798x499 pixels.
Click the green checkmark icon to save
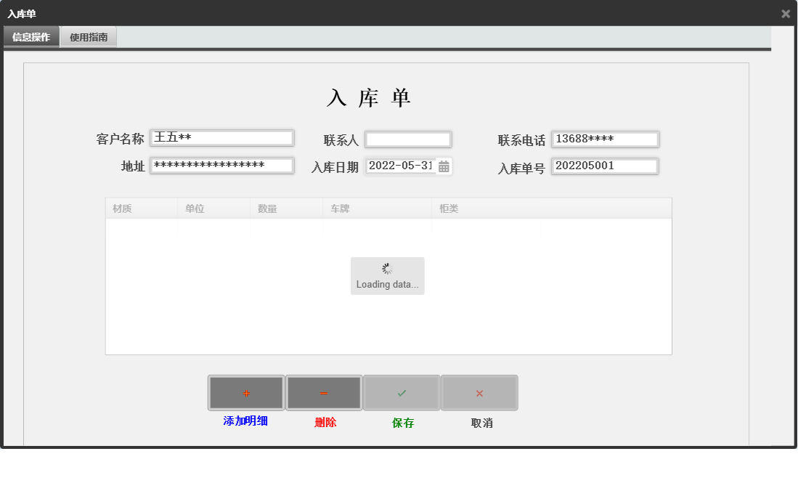402,392
